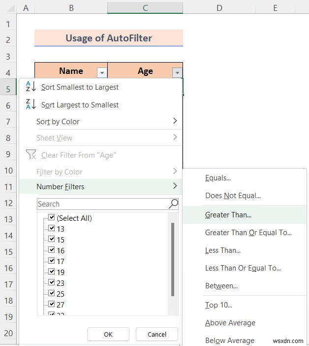Screen dimensions: 309x346
Task: Click the Age header cell
Action: coord(145,70)
